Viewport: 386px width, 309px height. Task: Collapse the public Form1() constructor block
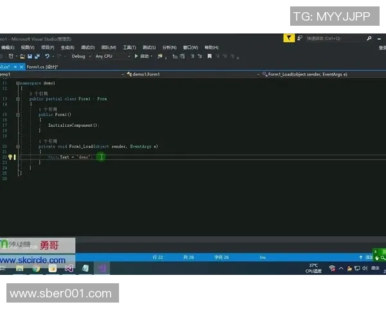click(18, 115)
